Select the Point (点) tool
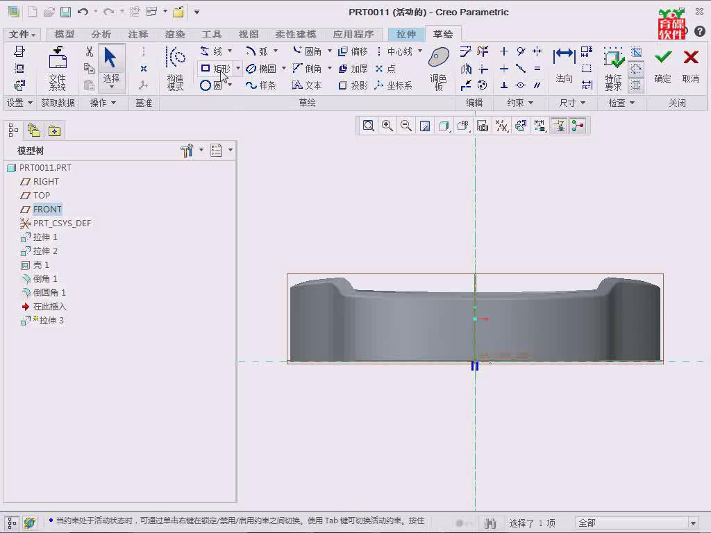Image resolution: width=711 pixels, height=533 pixels. 386,69
